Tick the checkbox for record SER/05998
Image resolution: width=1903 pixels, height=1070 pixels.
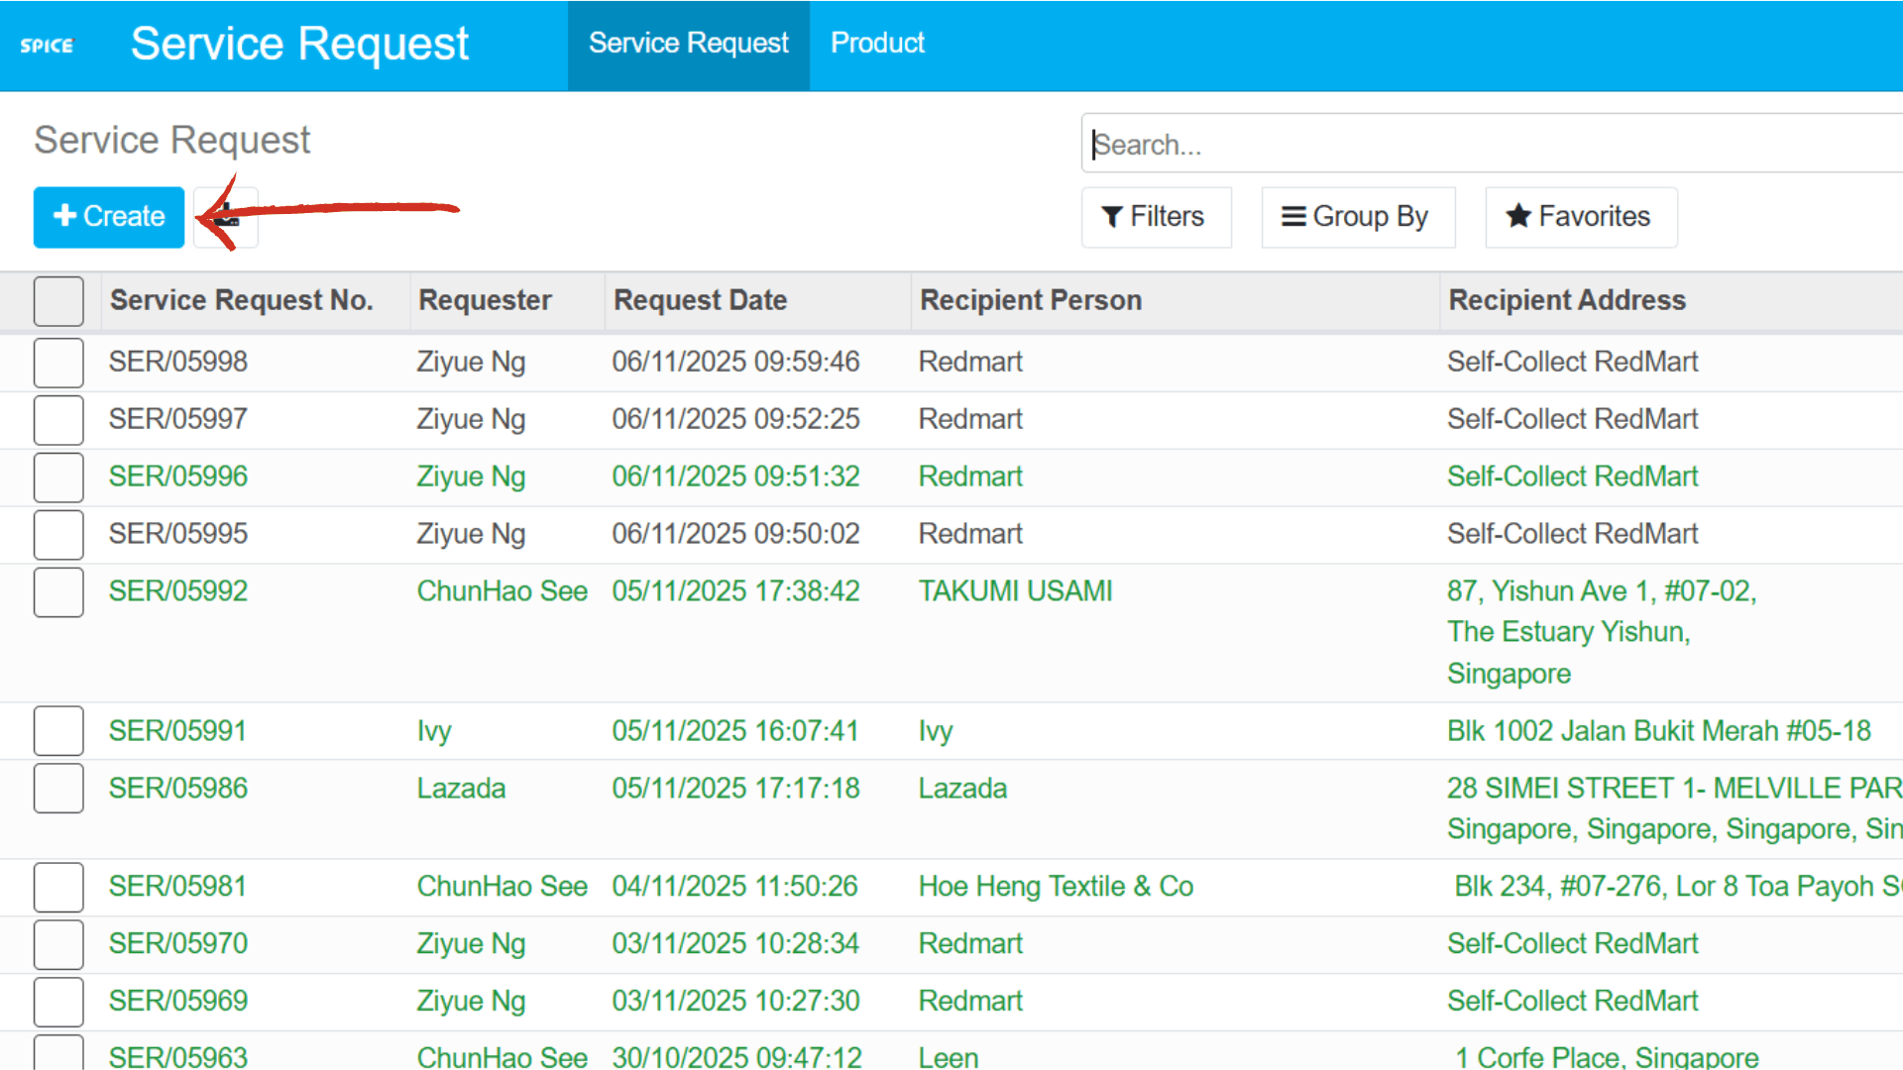pyautogui.click(x=58, y=362)
